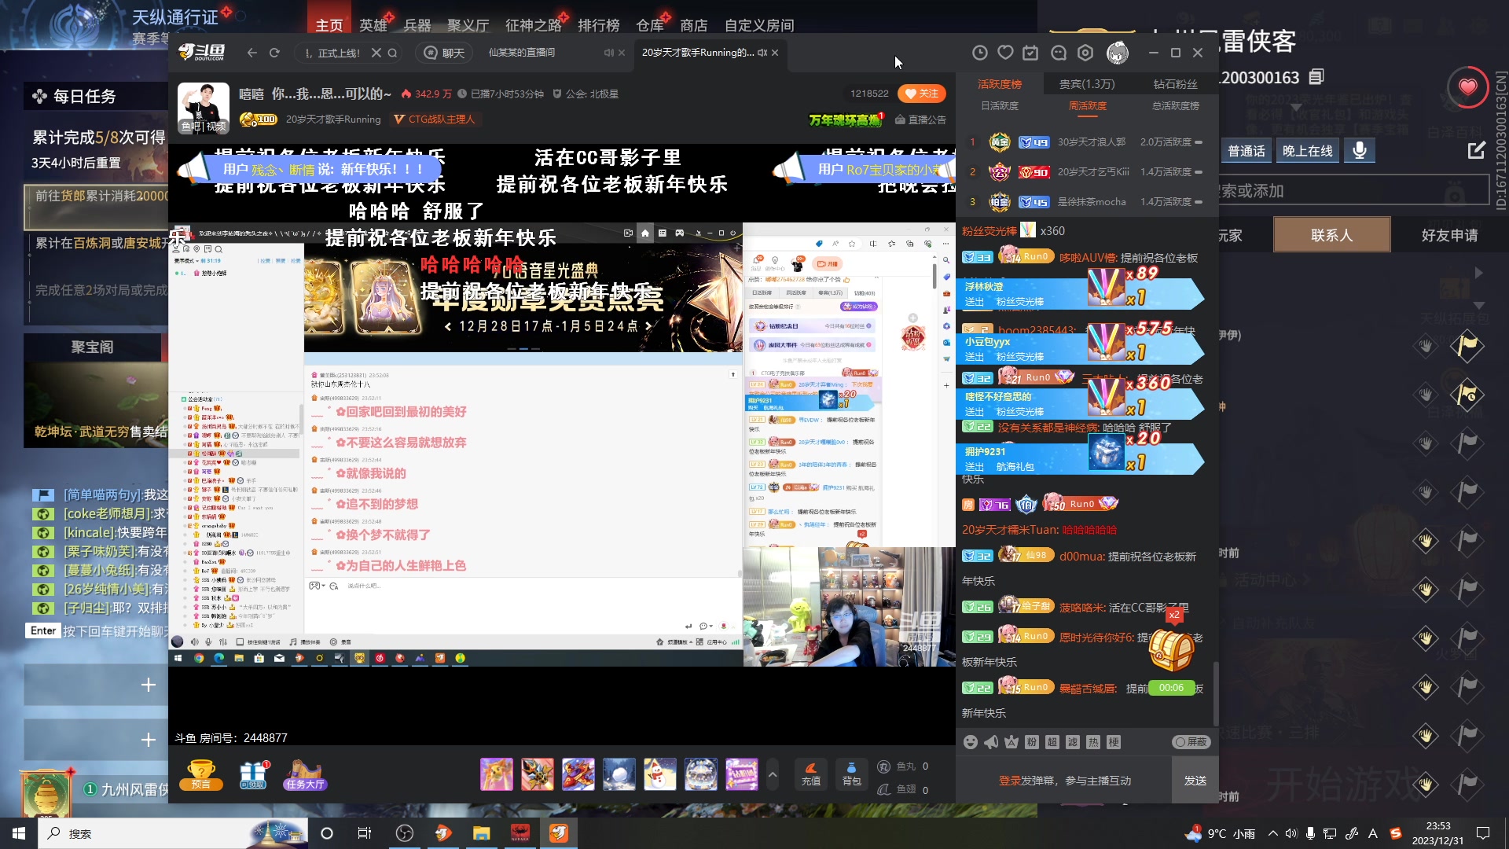Open messages chat bubble icon in header
This screenshot has width=1509, height=849.
pyautogui.click(x=1059, y=53)
